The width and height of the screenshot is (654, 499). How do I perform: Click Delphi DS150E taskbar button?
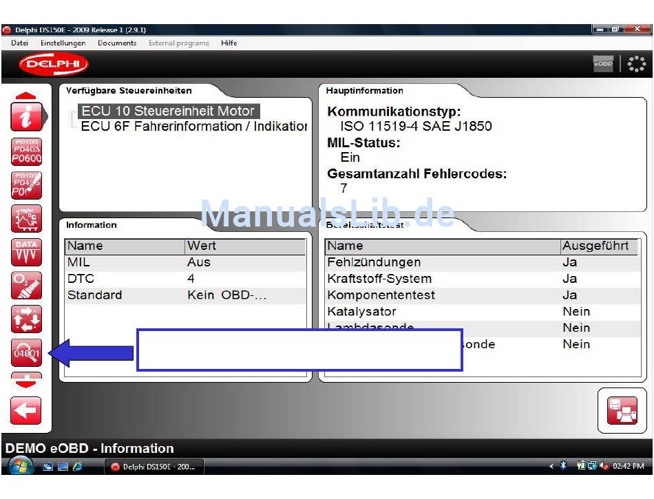(x=154, y=467)
